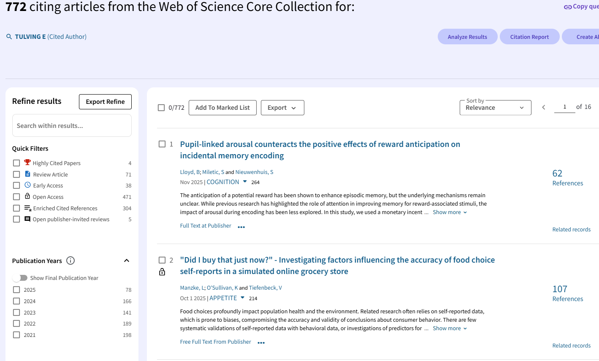Click the Search within results field
Viewport: 599px width, 361px height.
coord(72,125)
